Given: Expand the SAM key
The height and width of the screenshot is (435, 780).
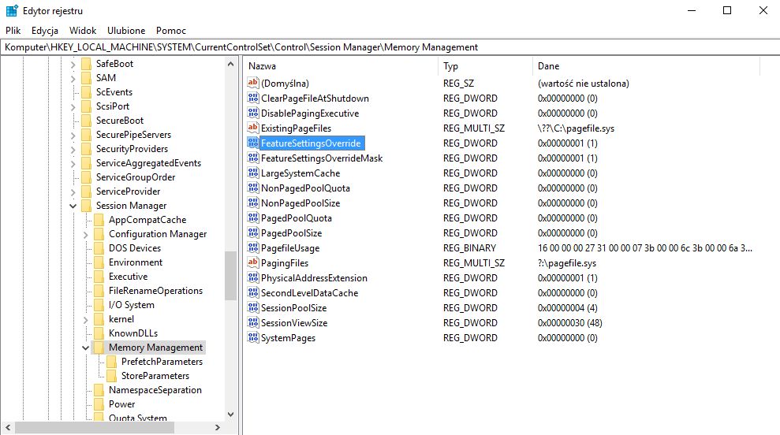Looking at the screenshot, I should [x=73, y=78].
